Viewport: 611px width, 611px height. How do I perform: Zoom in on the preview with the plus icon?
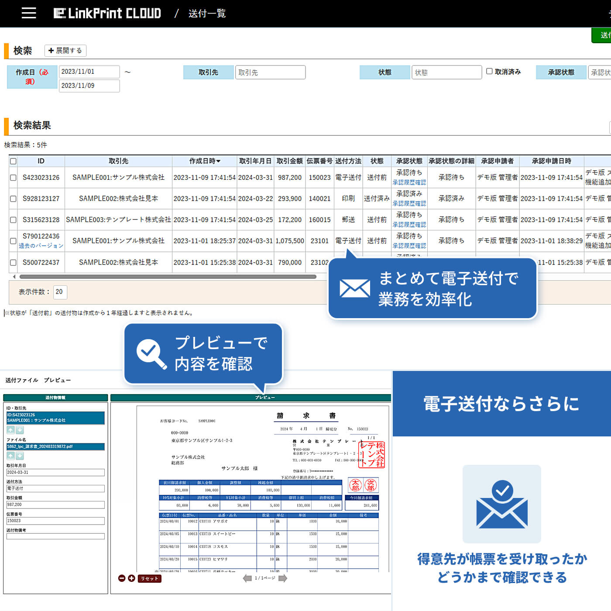[131, 578]
